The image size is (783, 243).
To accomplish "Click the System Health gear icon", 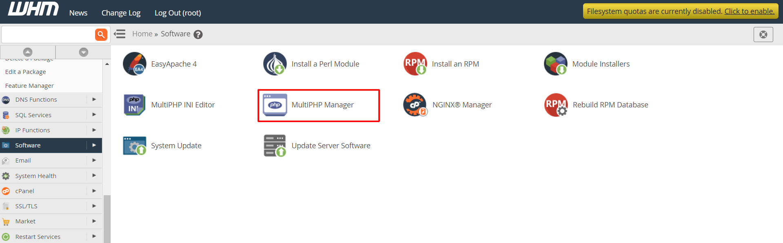I will (6, 176).
